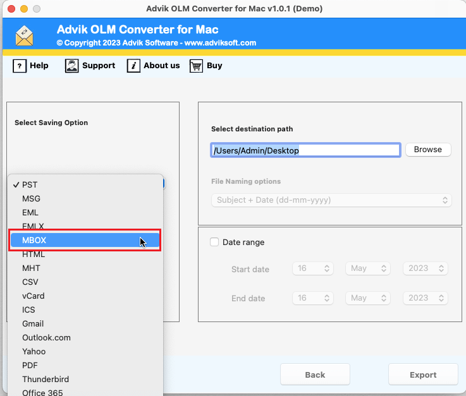Minimize window with yellow button
The image size is (466, 396).
[x=24, y=9]
